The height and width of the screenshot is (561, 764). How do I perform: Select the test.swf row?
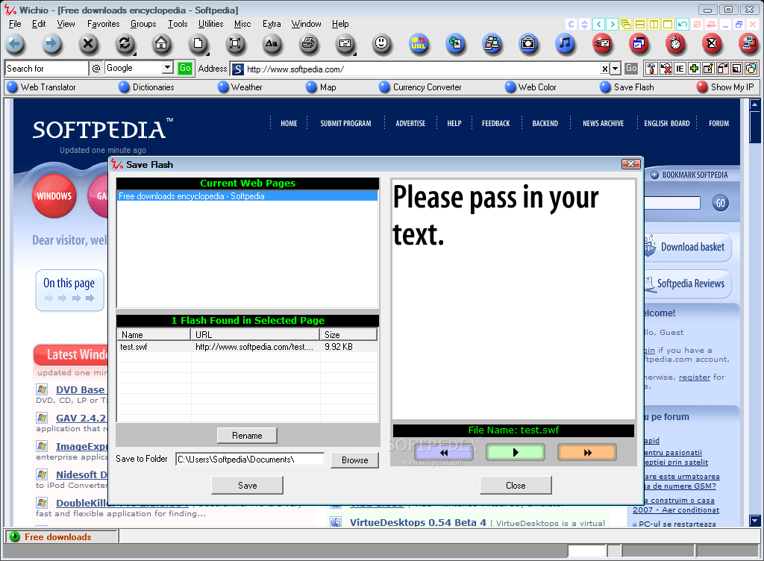click(x=247, y=347)
